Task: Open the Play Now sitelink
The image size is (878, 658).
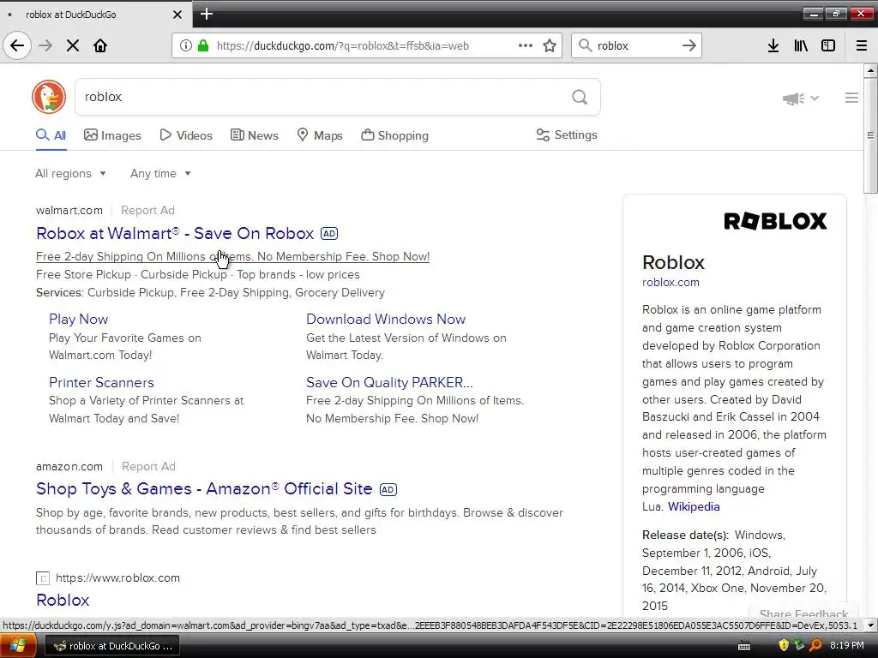Action: pyautogui.click(x=78, y=319)
